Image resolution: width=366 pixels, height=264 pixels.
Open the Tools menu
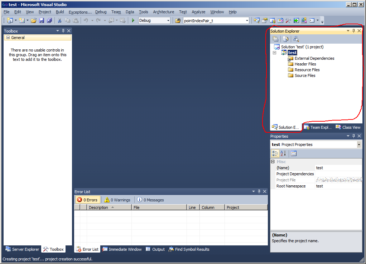(144, 12)
